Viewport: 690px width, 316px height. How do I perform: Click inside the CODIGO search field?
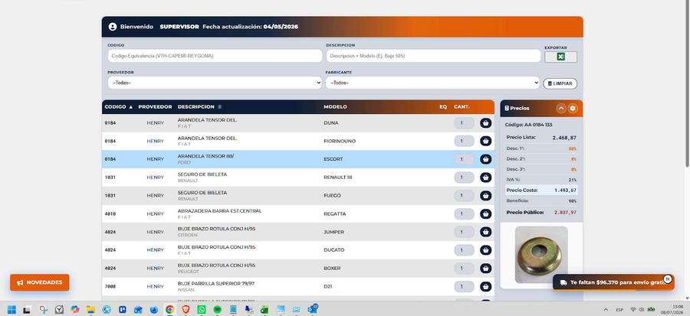click(x=215, y=56)
